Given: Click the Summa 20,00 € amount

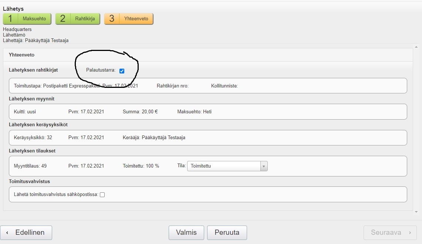Looking at the screenshot, I should click(x=140, y=111).
